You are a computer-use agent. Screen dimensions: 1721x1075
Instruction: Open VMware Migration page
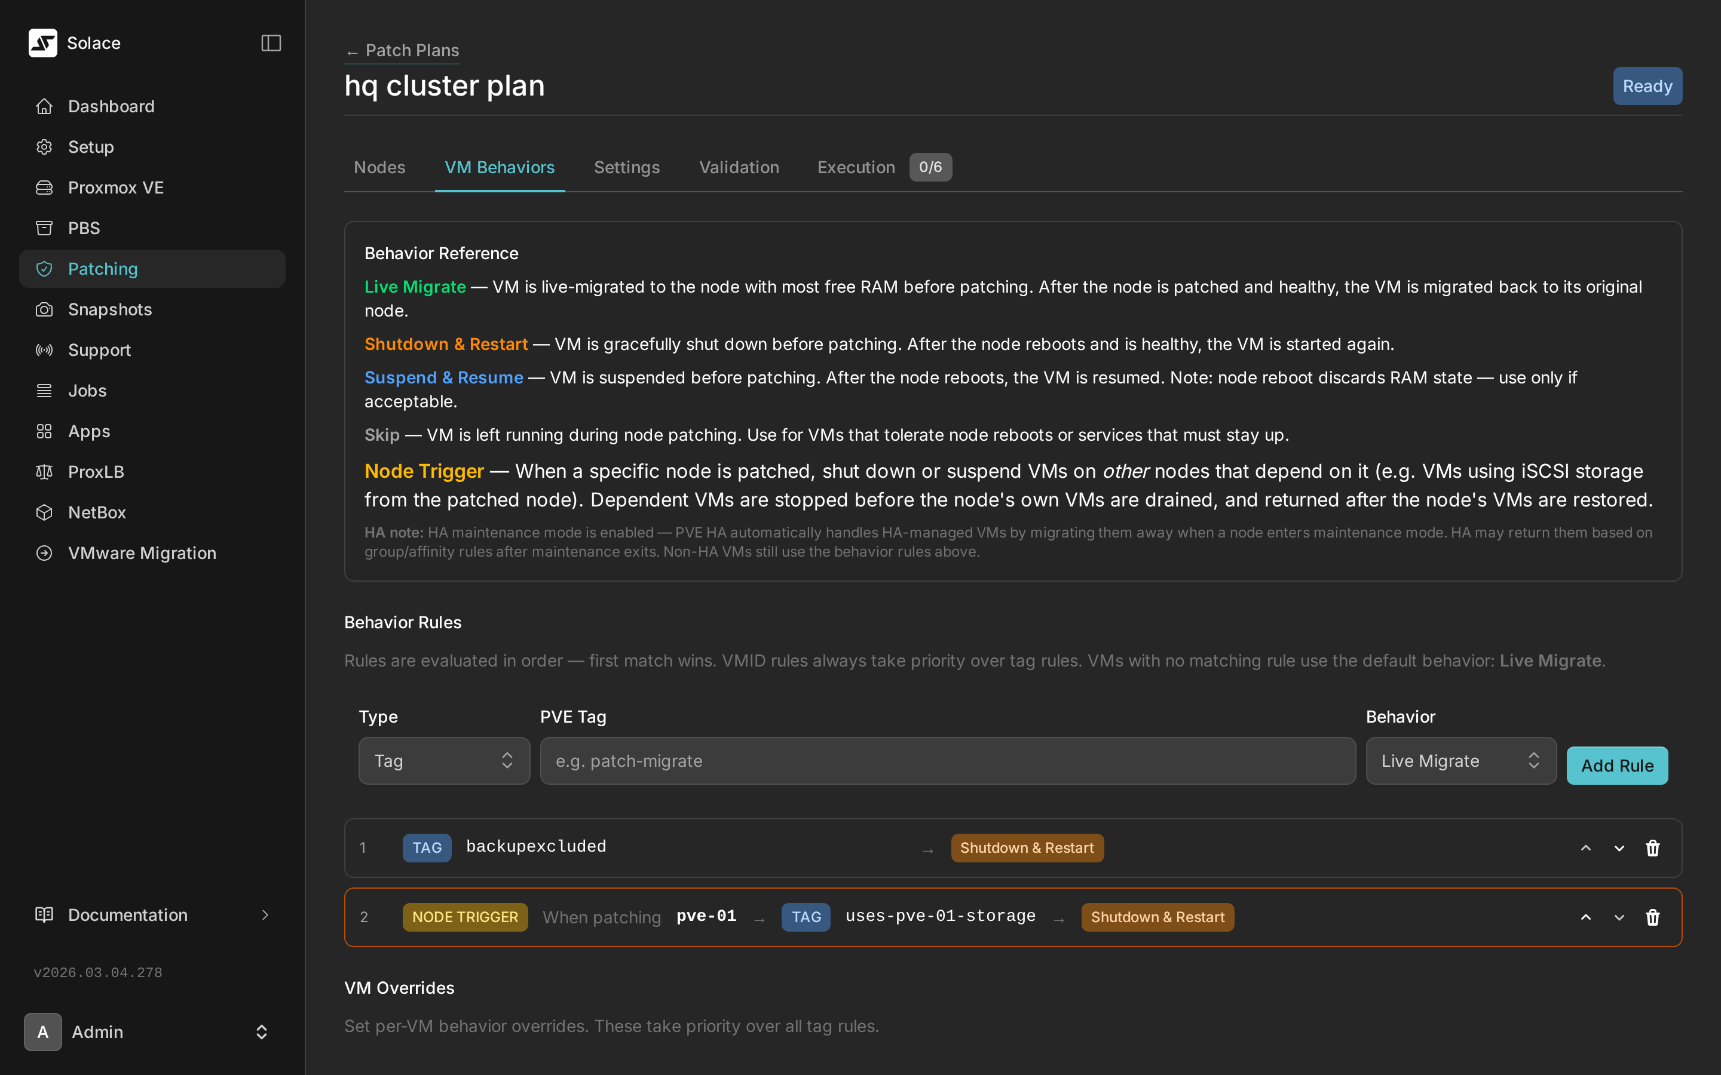(142, 552)
